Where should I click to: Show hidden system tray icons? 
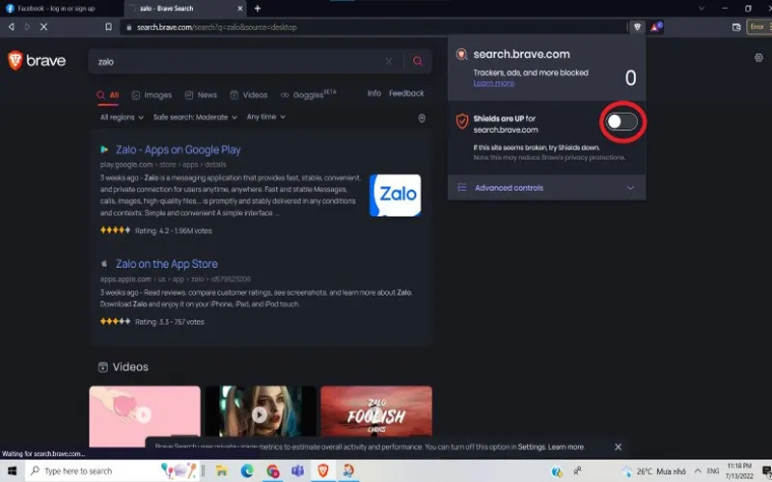698,470
